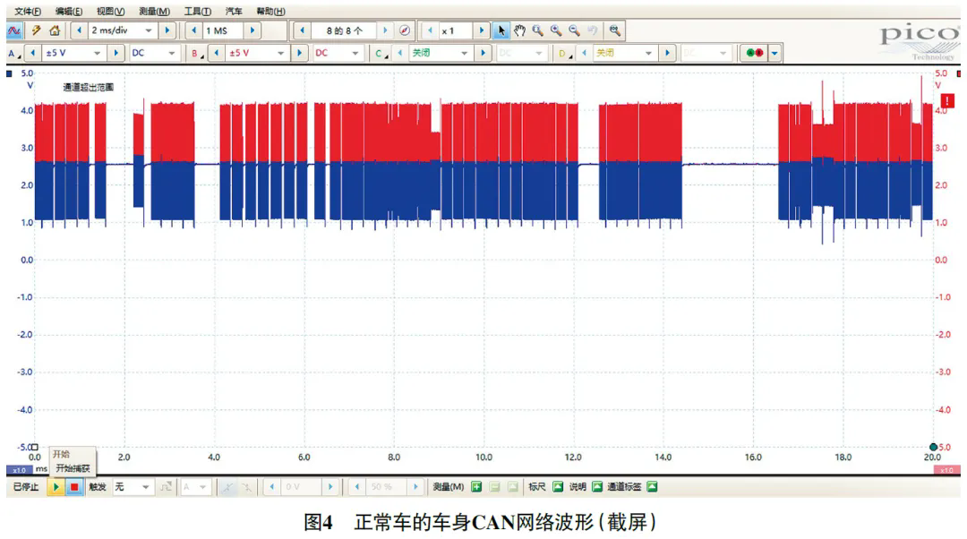
Task: Open channel A ±5 V range dropdown
Action: 97,54
